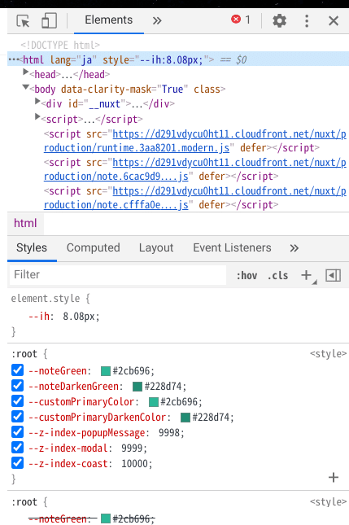Switch to the Styles tab
Screen dimensions: 349x525
tap(32, 247)
